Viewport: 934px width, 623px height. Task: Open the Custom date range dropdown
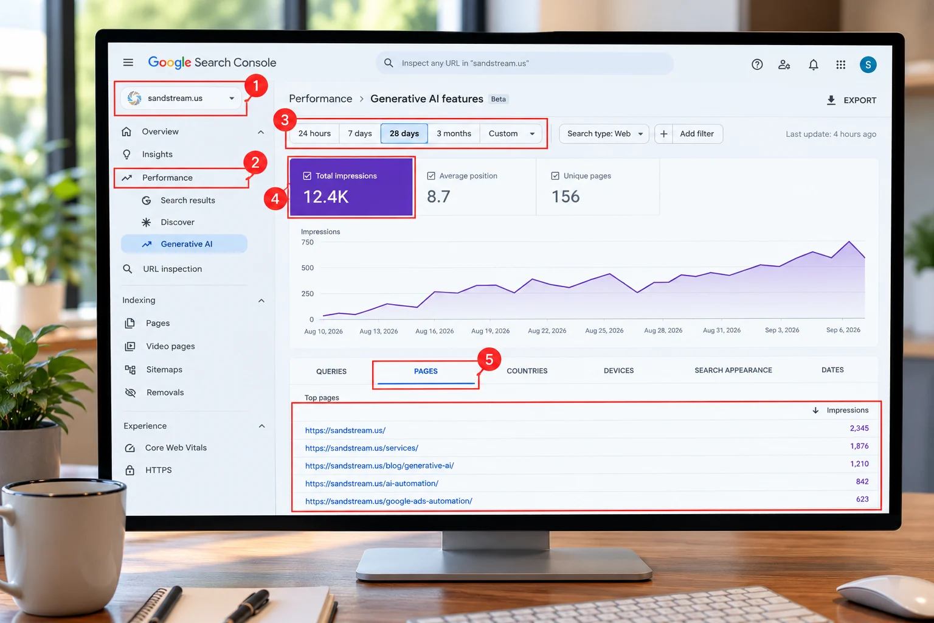(x=511, y=134)
